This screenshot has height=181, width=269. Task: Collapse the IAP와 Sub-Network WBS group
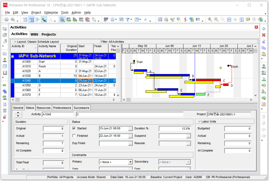tap(12, 56)
